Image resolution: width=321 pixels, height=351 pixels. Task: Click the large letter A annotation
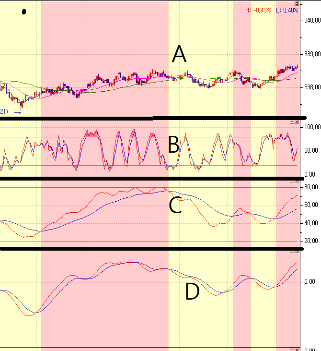pyautogui.click(x=179, y=54)
